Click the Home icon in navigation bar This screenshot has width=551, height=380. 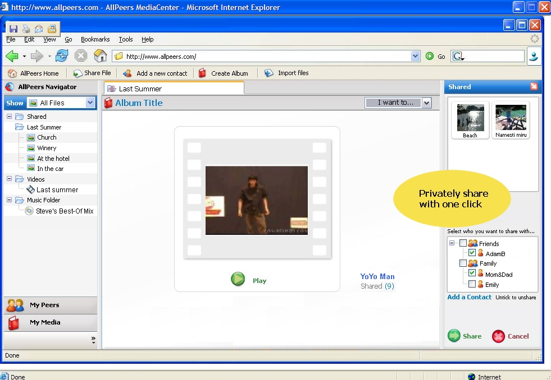[x=100, y=56]
